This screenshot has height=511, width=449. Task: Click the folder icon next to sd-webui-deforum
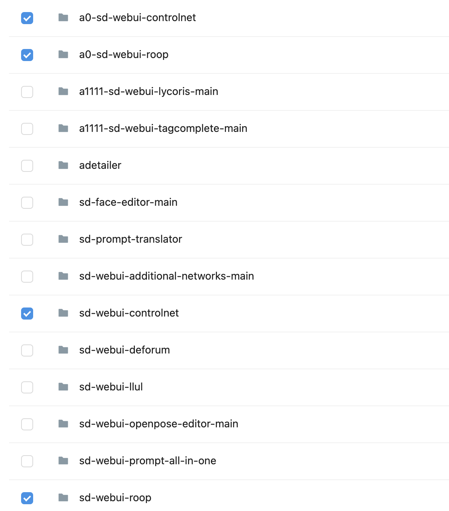point(63,350)
